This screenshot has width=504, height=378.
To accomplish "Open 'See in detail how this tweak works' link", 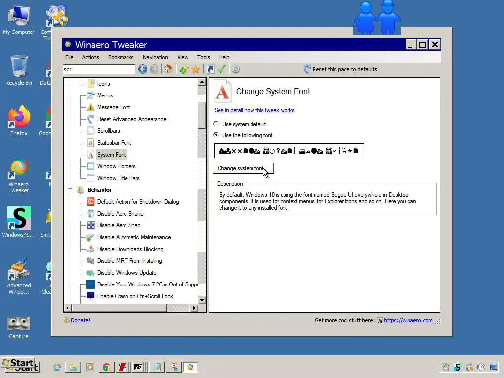I will click(x=254, y=110).
